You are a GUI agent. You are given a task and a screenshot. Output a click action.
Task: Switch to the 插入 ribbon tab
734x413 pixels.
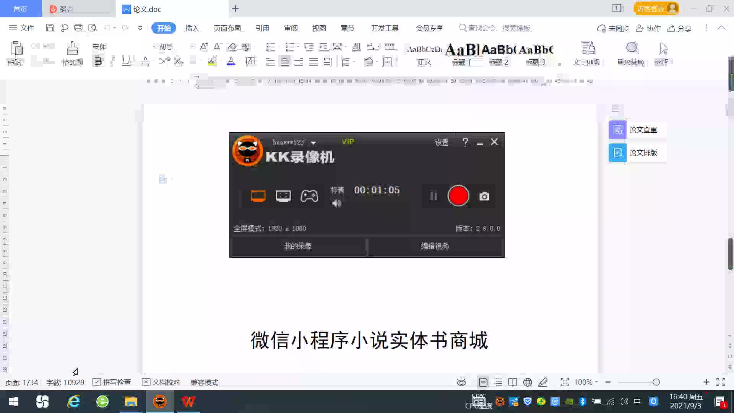192,28
